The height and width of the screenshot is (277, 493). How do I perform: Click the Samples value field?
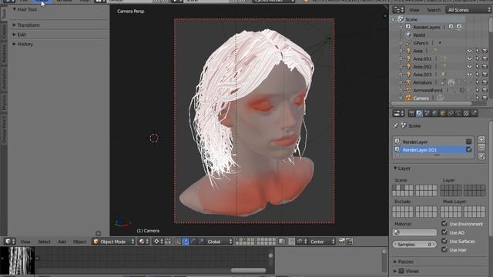click(414, 245)
